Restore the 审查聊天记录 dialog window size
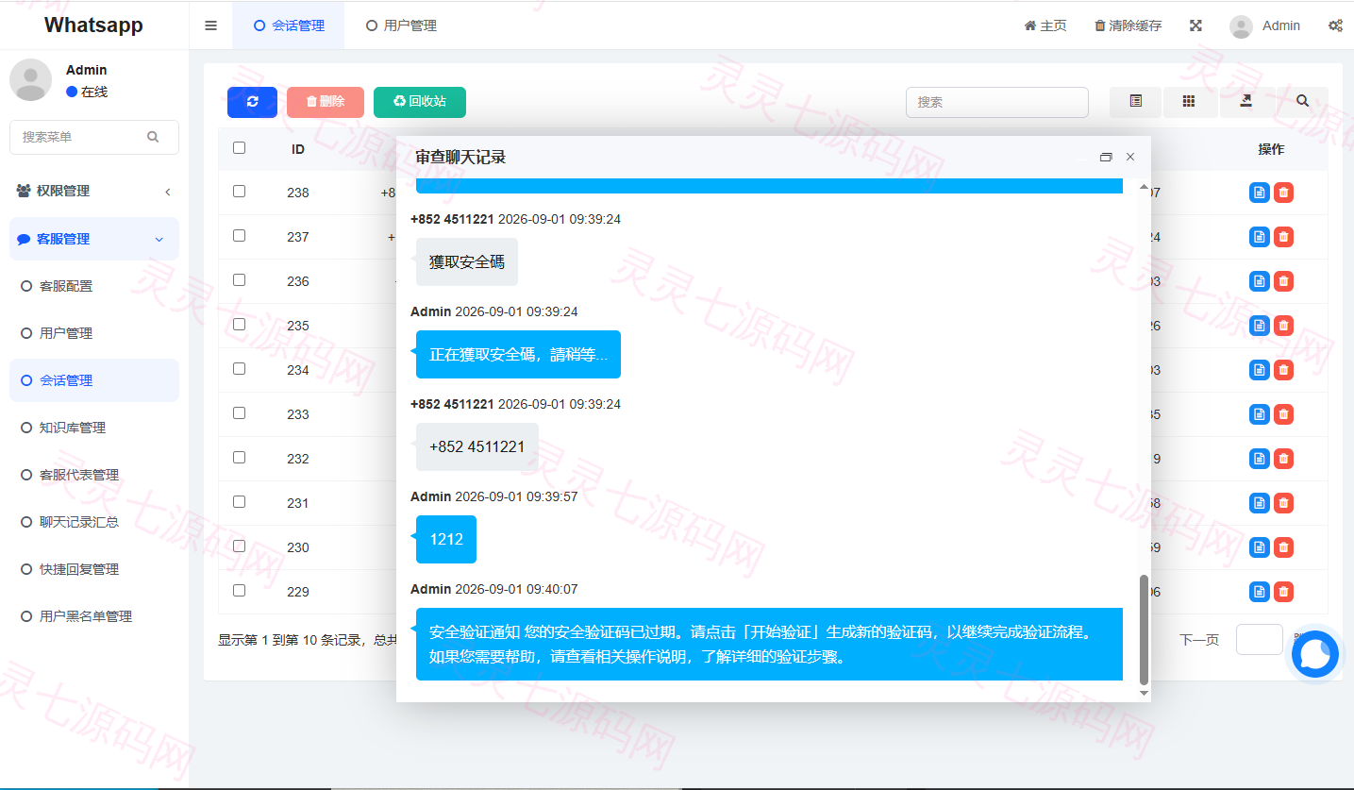 click(1106, 158)
